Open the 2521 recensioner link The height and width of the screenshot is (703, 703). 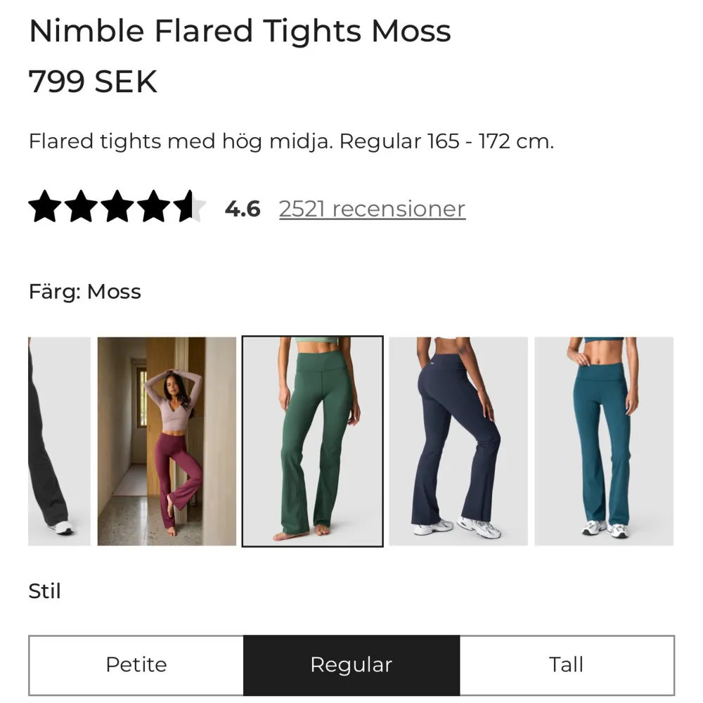(372, 208)
